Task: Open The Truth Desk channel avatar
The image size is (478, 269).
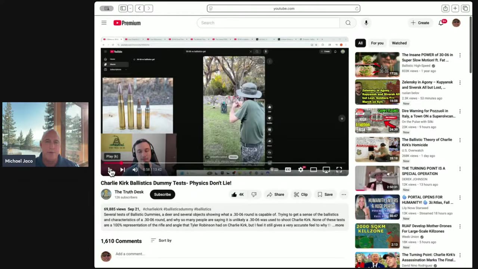Action: coord(106,194)
